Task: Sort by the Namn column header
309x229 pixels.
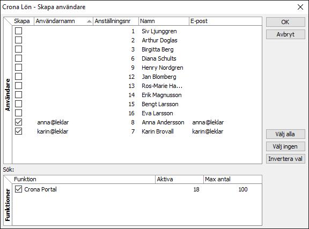Action: click(x=164, y=21)
